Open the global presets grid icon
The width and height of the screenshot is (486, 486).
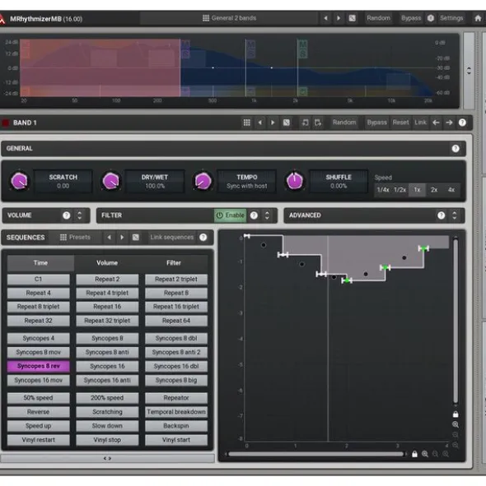206,18
